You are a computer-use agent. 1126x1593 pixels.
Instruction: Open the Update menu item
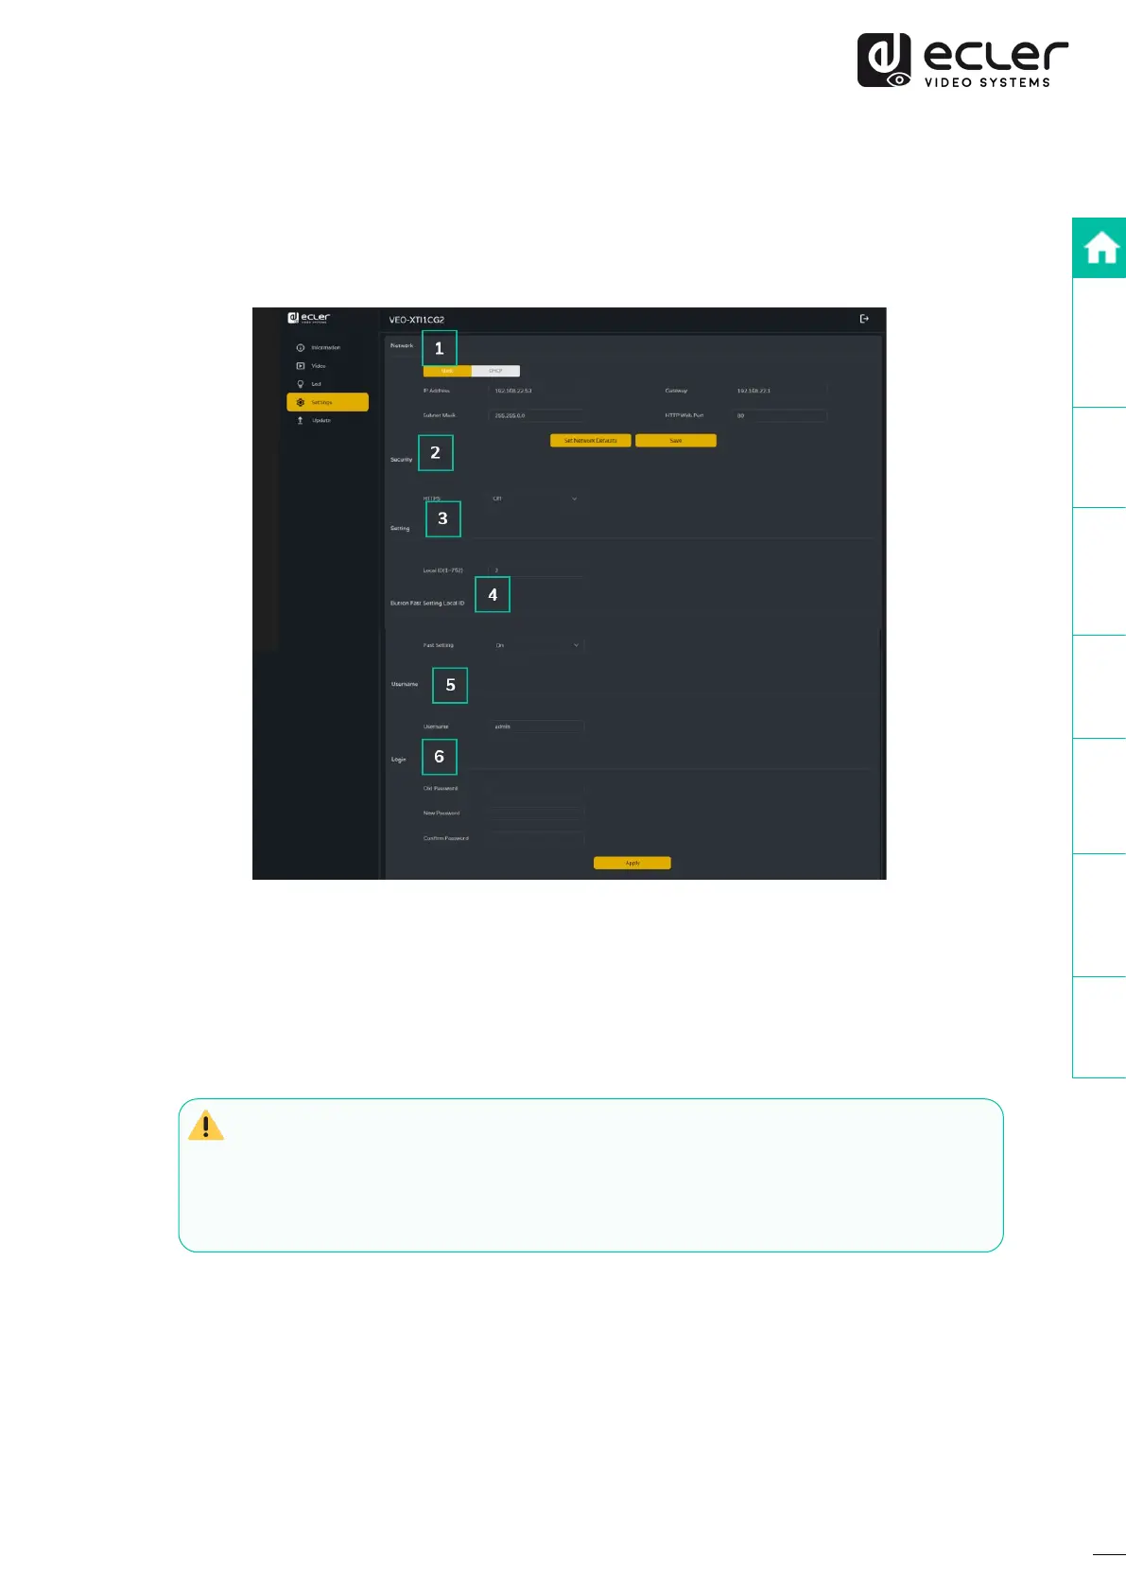tap(321, 420)
